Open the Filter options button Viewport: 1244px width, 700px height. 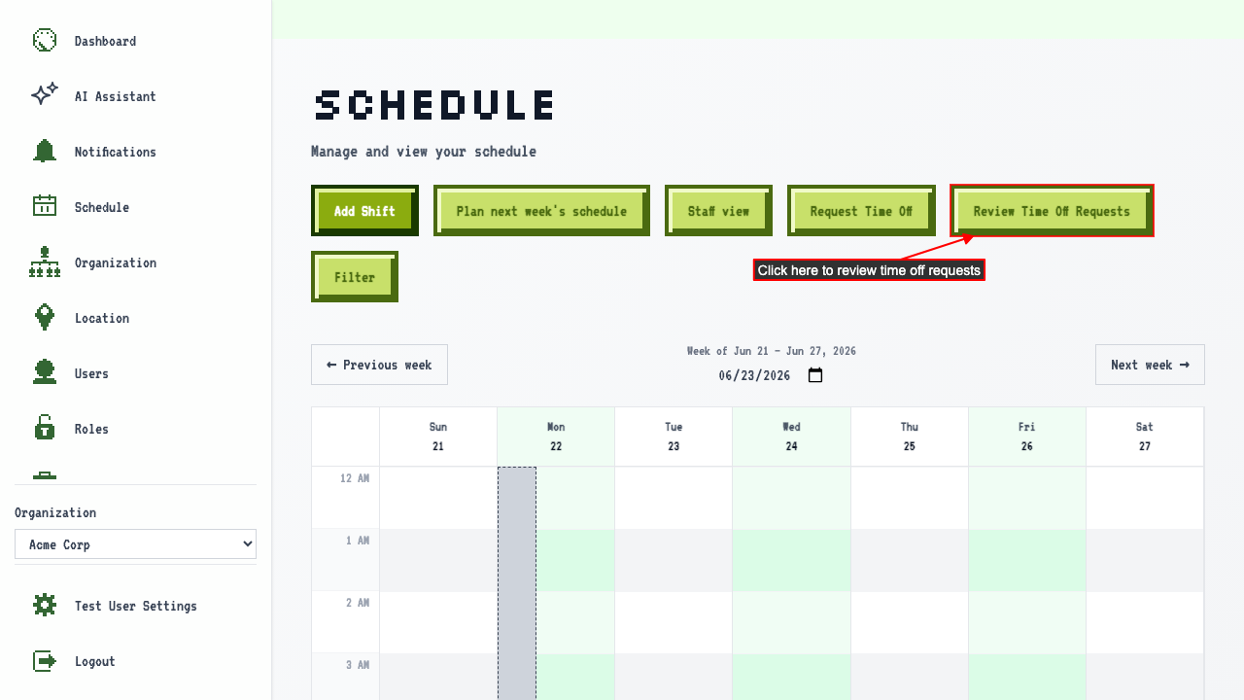[355, 277]
